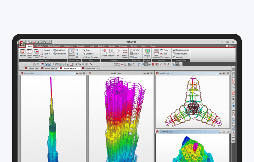Go to Previous View in Dynamic View group
The width and height of the screenshot is (254, 162).
pyautogui.click(x=36, y=52)
